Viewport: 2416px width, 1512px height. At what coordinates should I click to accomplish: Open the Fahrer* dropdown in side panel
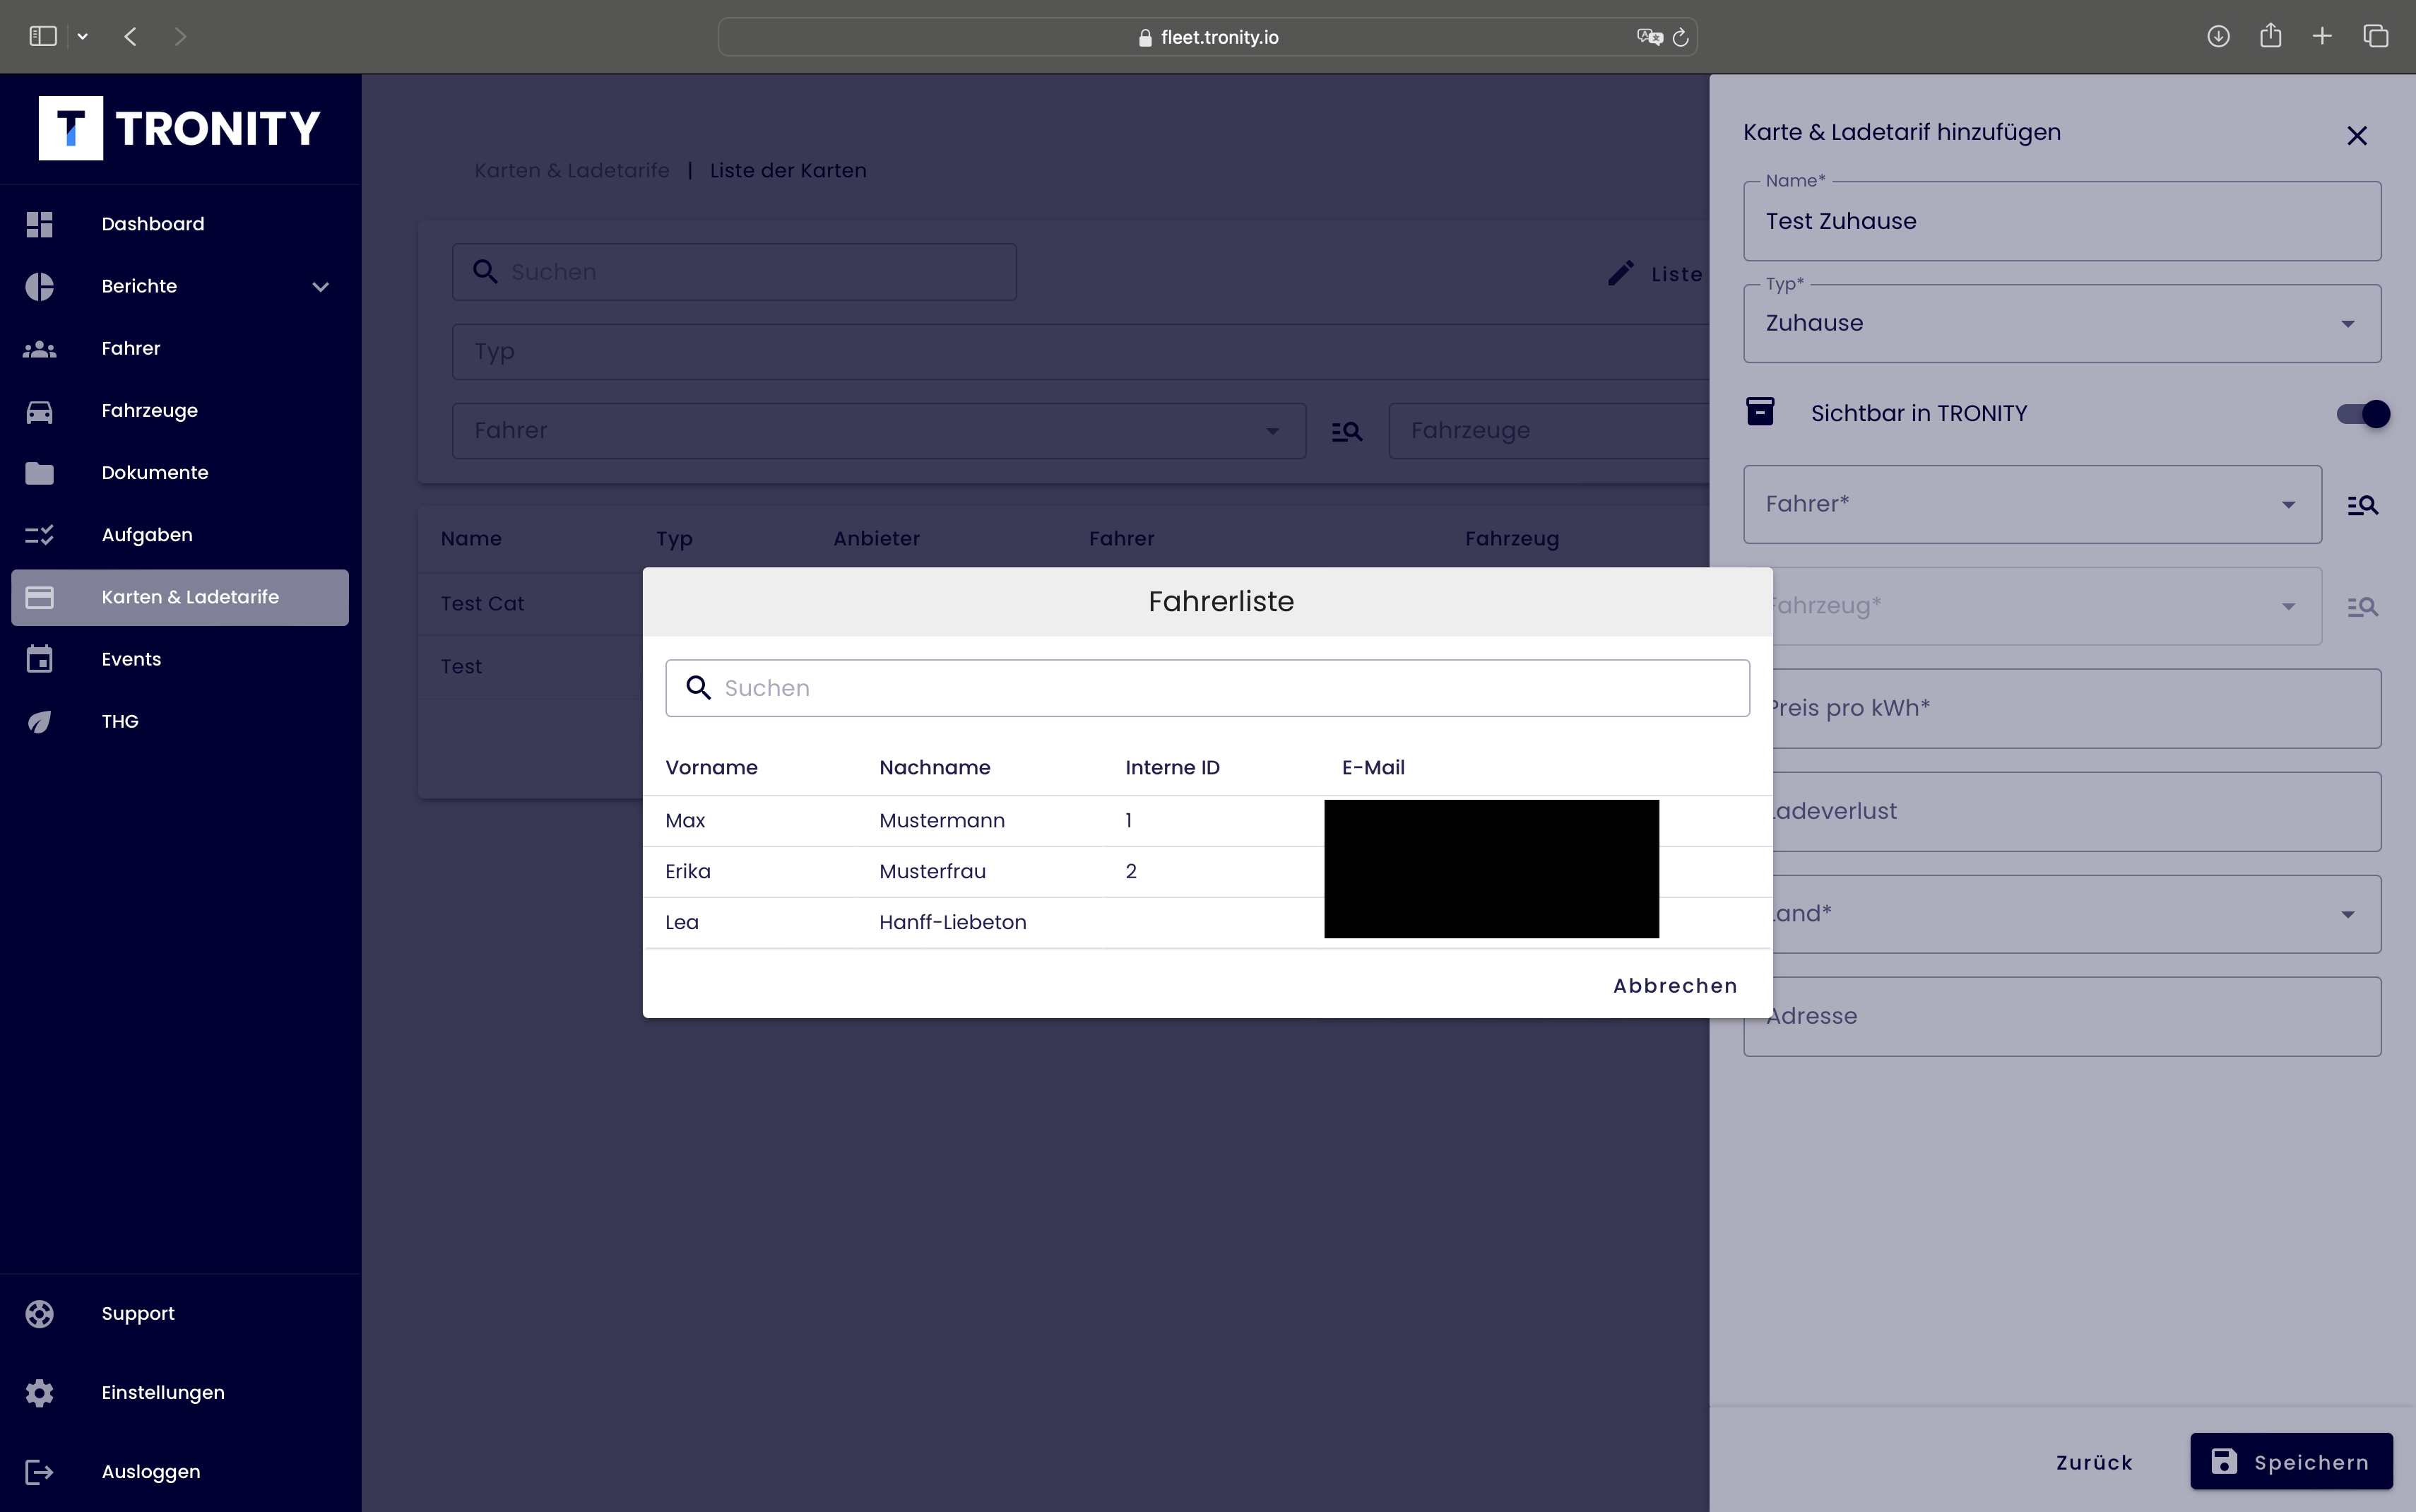click(2031, 505)
